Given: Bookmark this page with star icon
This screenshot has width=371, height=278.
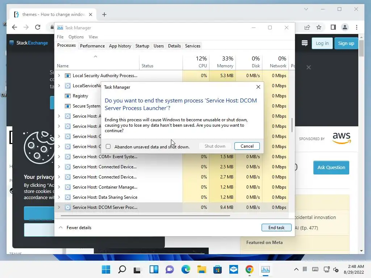Looking at the screenshot, I should pyautogui.click(x=319, y=27).
